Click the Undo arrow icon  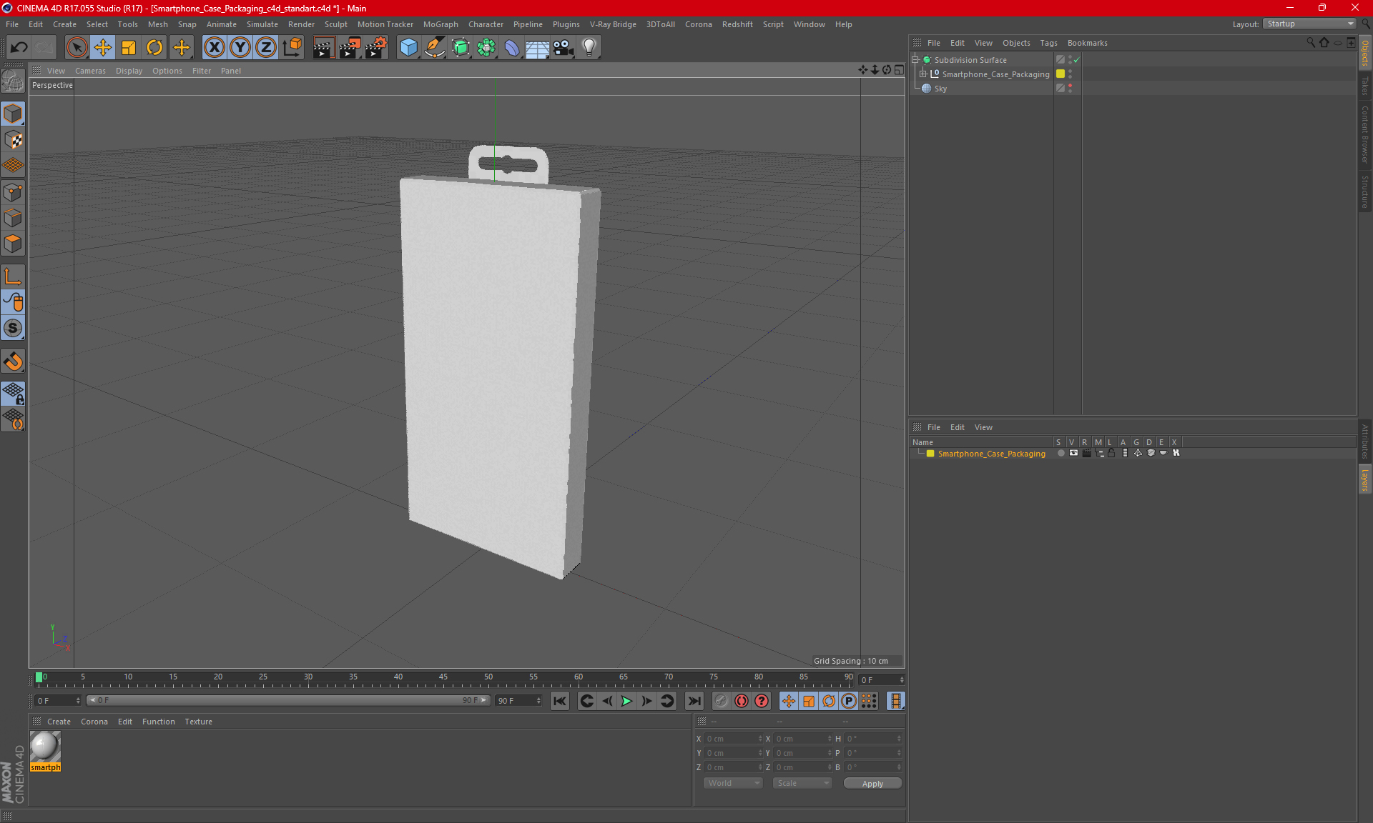[x=19, y=48]
